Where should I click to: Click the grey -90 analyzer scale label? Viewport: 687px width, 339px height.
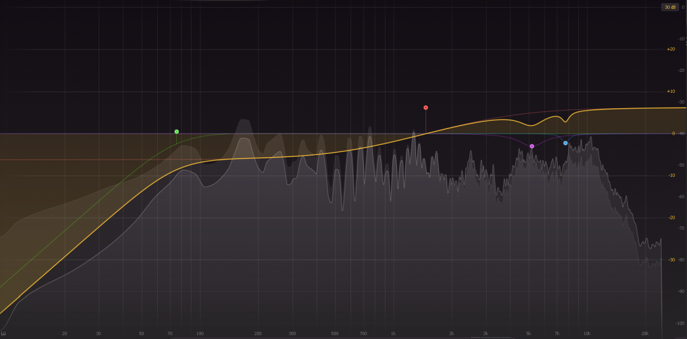681,291
